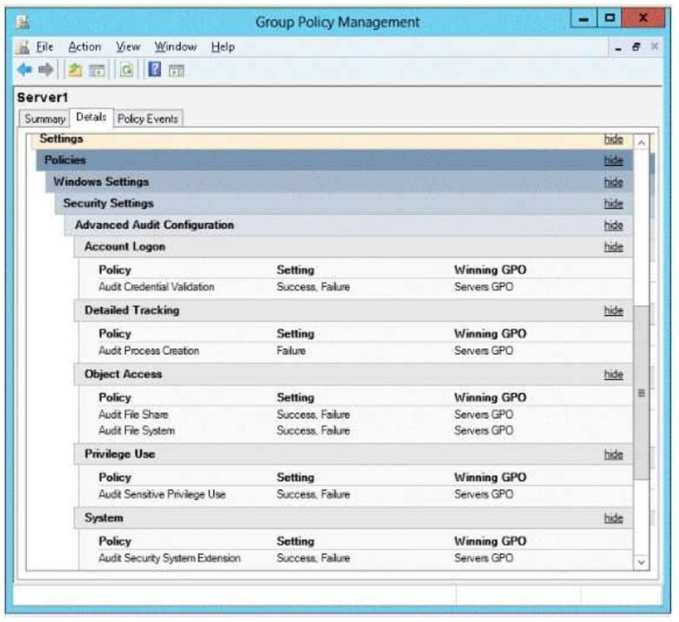Image resolution: width=679 pixels, height=622 pixels.
Task: Select the Audit Process Creation policy
Action: (x=149, y=351)
